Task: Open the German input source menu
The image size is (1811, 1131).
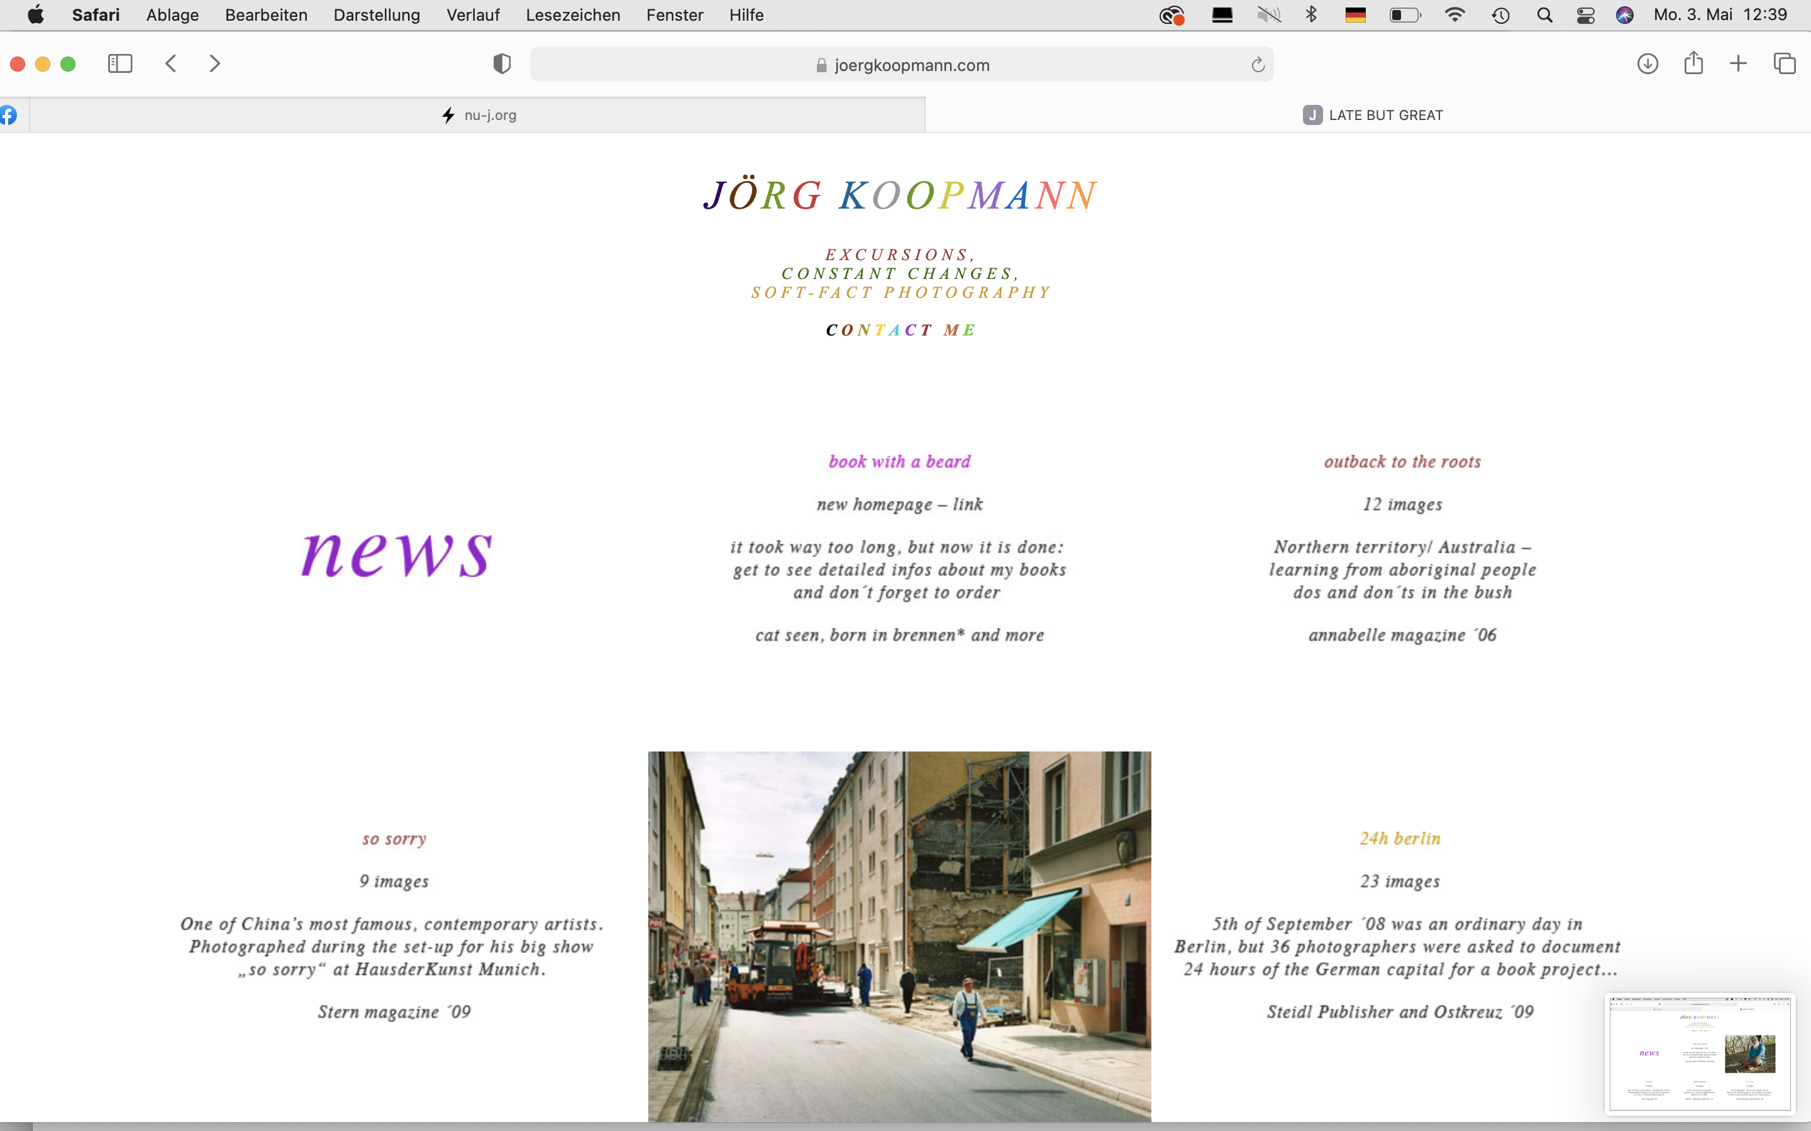Action: point(1355,15)
